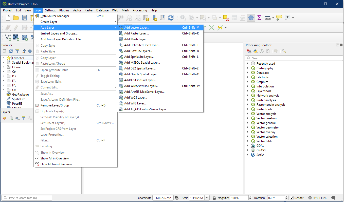344x202 pixels.
Task: Open Python scripts icon in Processing Toolbox
Action: pyautogui.click(x=256, y=51)
